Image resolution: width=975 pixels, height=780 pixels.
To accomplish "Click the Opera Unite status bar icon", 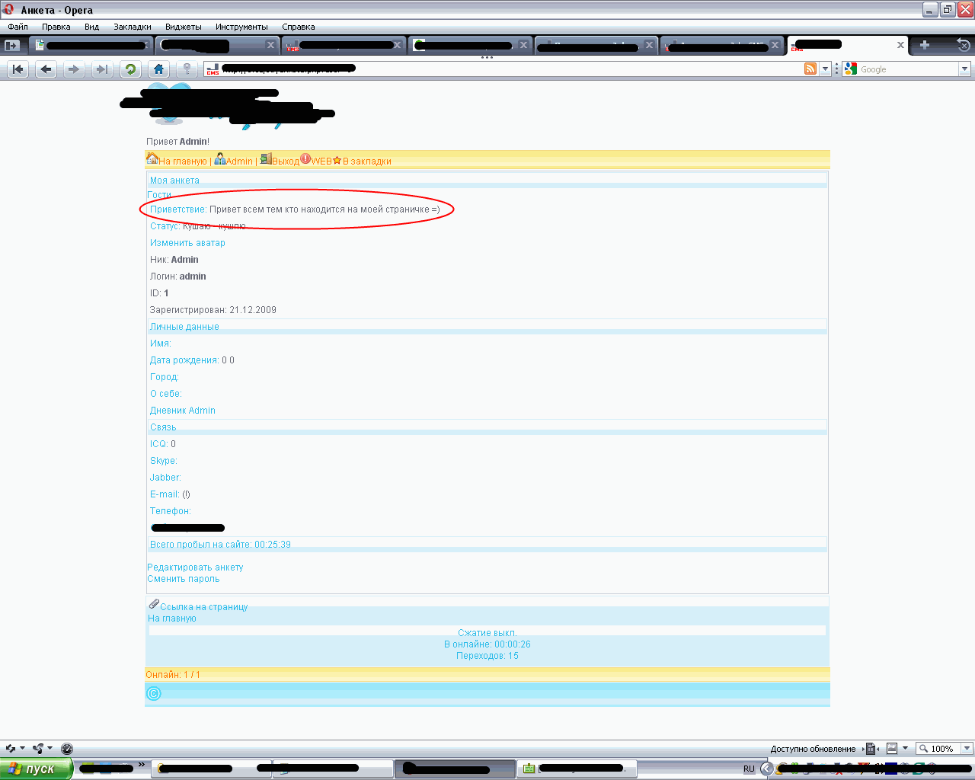I will [38, 749].
